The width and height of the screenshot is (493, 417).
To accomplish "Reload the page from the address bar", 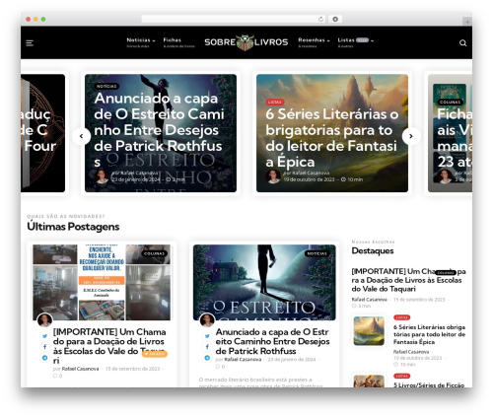I will click(x=320, y=19).
